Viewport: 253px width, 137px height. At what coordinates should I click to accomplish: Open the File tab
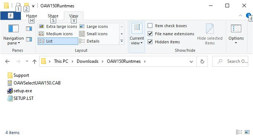pos(11,16)
